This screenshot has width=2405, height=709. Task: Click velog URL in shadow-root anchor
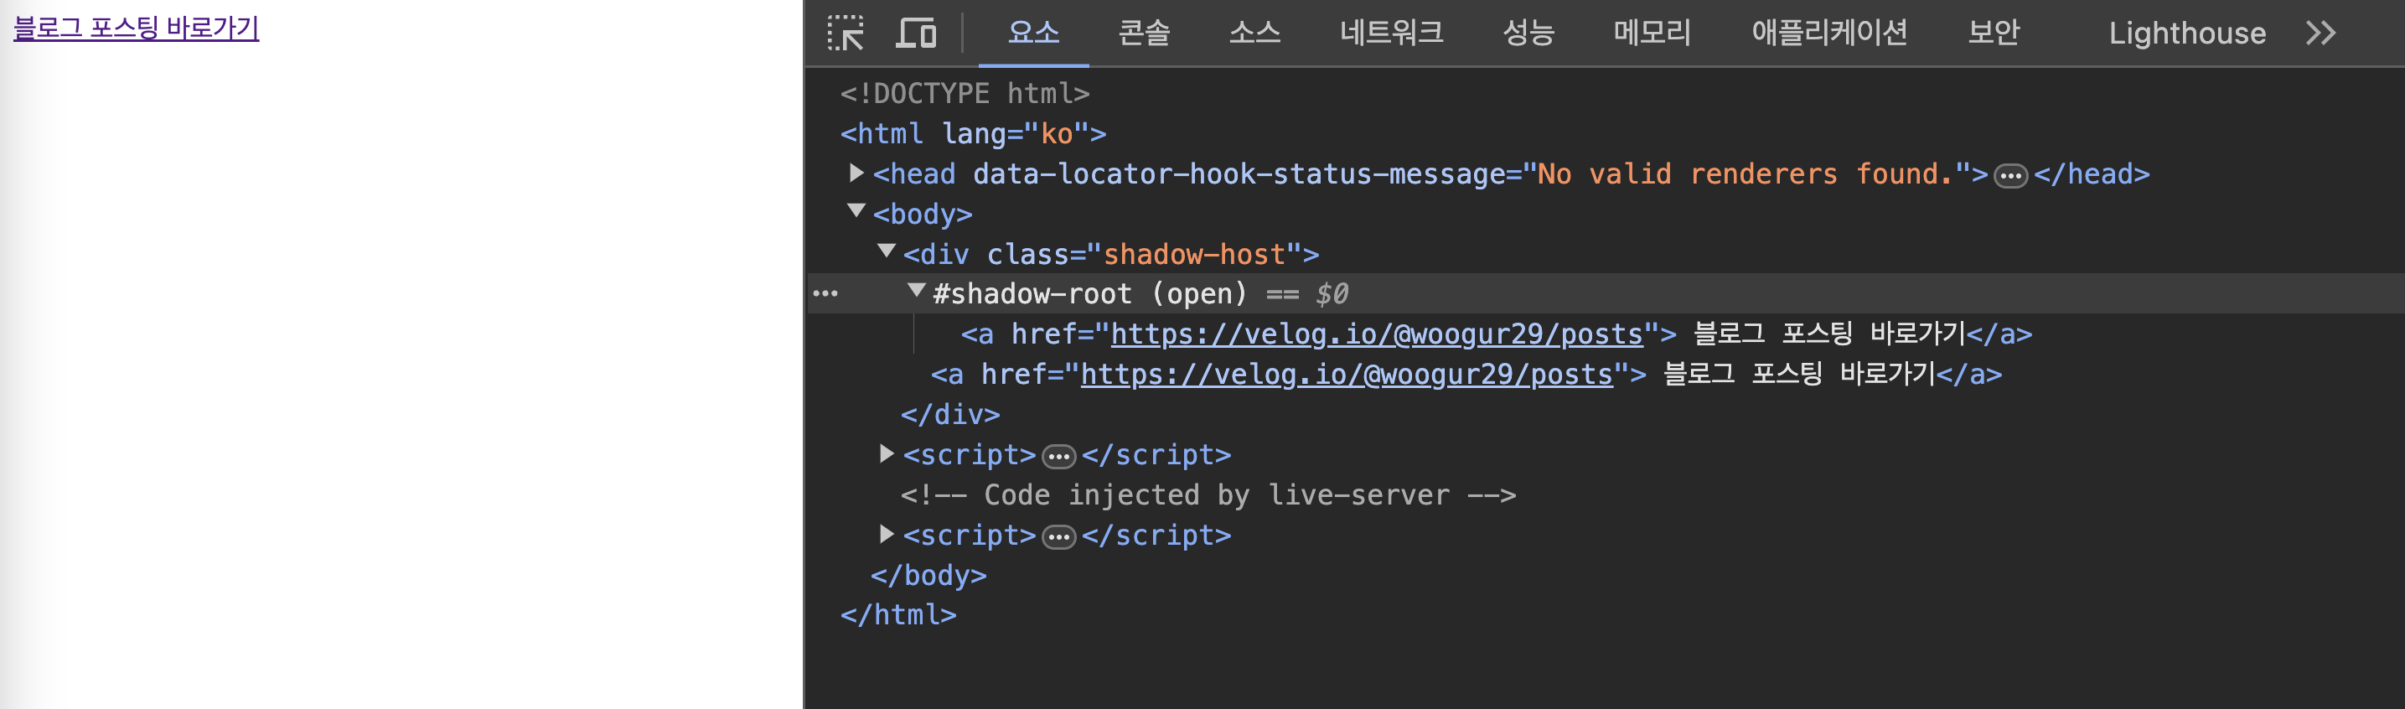[x=1376, y=334]
